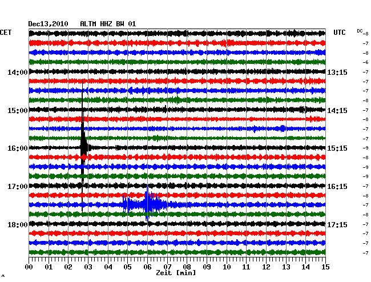The height and width of the screenshot is (282, 371).
Task: Click the "05" minute axis label
Action: coord(127,267)
